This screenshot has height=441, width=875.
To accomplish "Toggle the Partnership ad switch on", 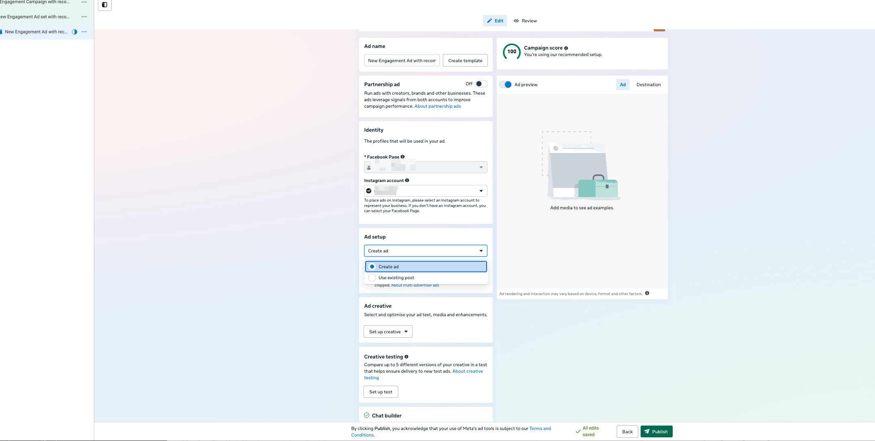I will [481, 84].
